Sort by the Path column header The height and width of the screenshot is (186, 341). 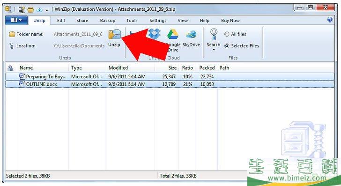pyautogui.click(x=224, y=68)
